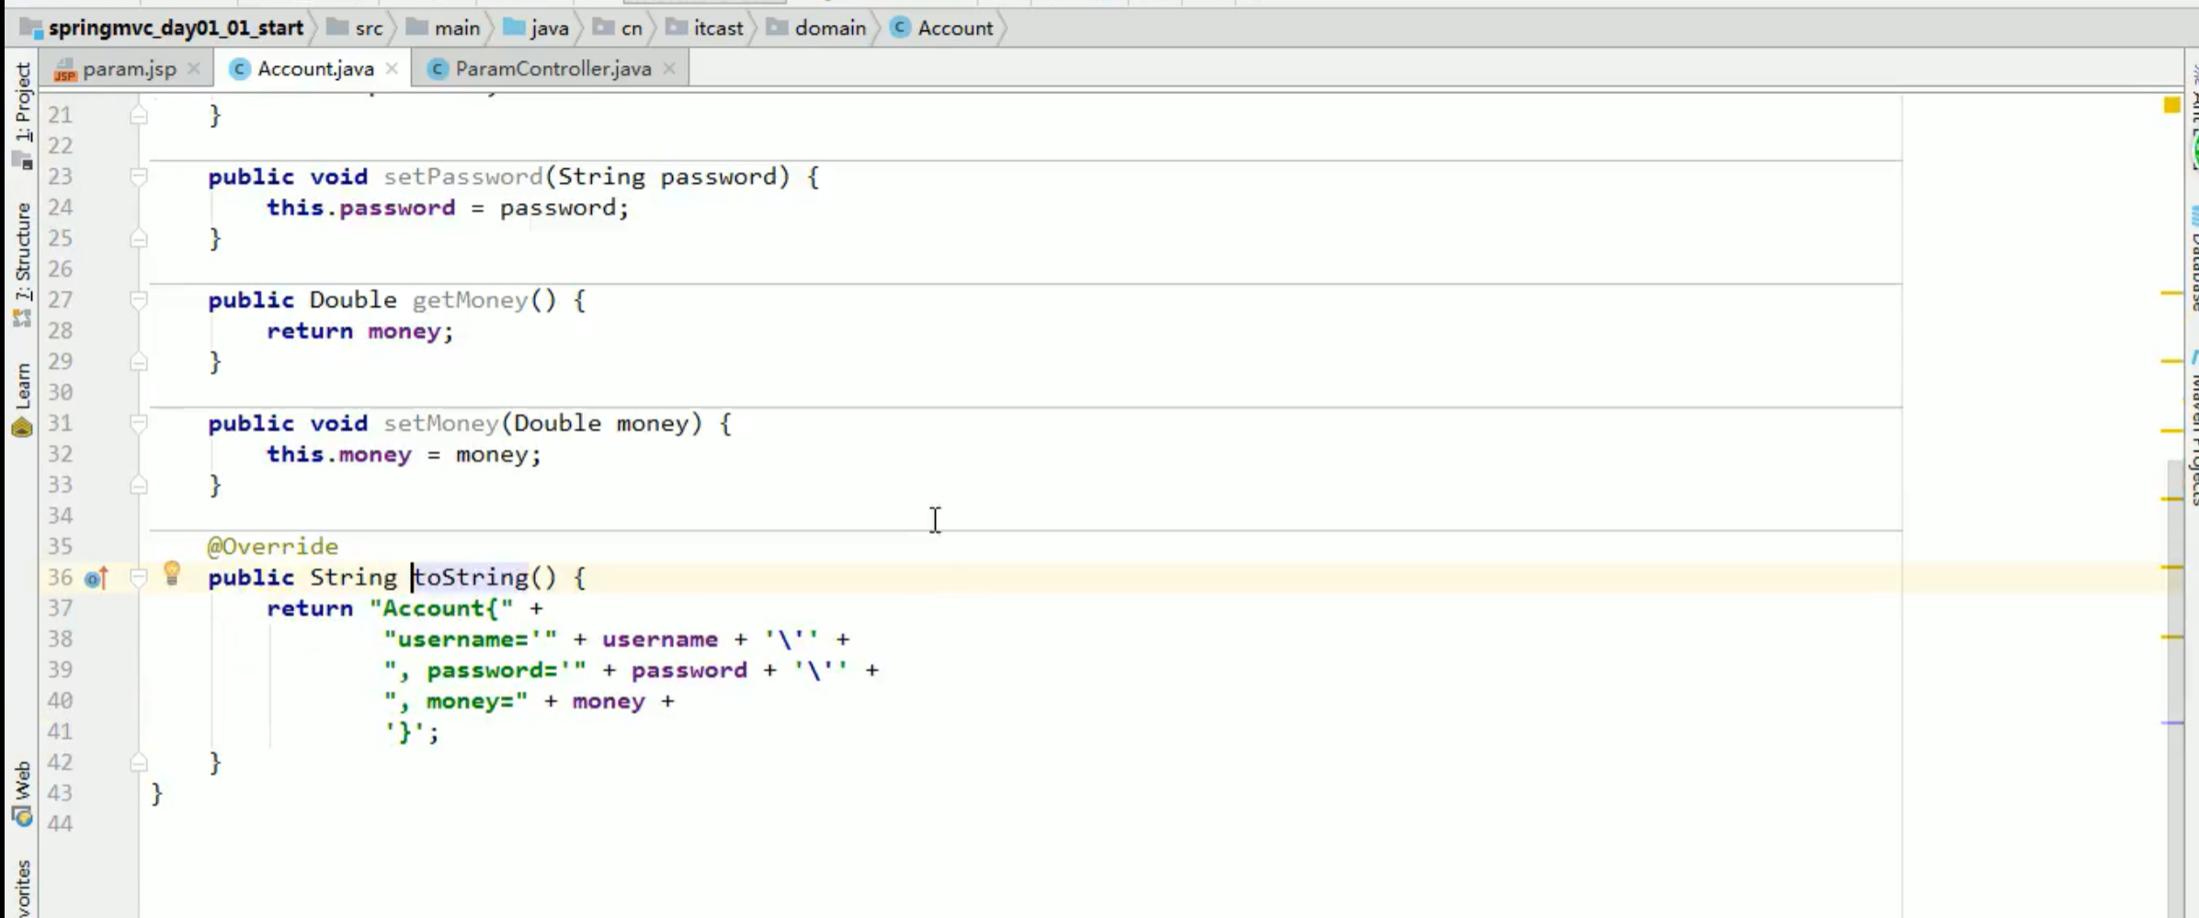This screenshot has width=2199, height=918.
Task: Click the lightbulb intention icon
Action: [x=172, y=573]
